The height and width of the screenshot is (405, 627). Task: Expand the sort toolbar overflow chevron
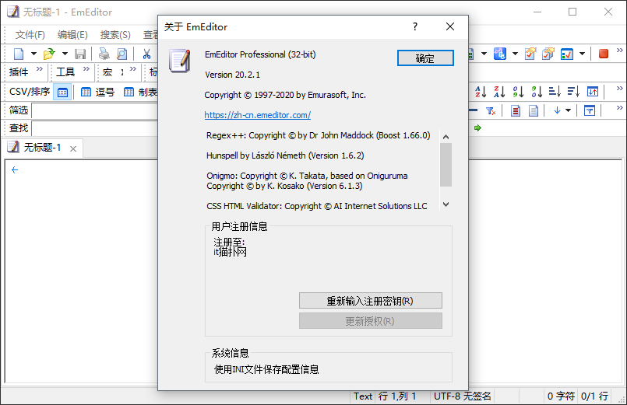point(619,88)
